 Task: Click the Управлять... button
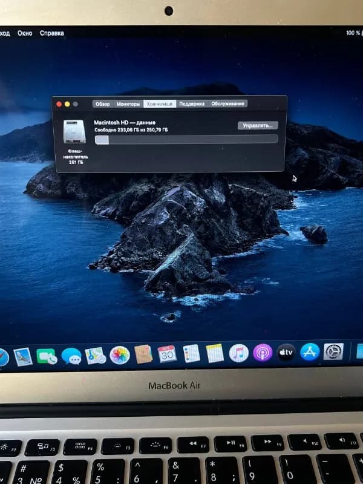pyautogui.click(x=258, y=126)
